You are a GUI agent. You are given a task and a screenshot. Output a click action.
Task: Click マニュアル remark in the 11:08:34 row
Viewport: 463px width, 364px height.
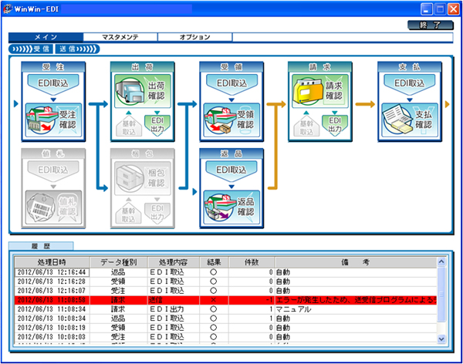[293, 309]
